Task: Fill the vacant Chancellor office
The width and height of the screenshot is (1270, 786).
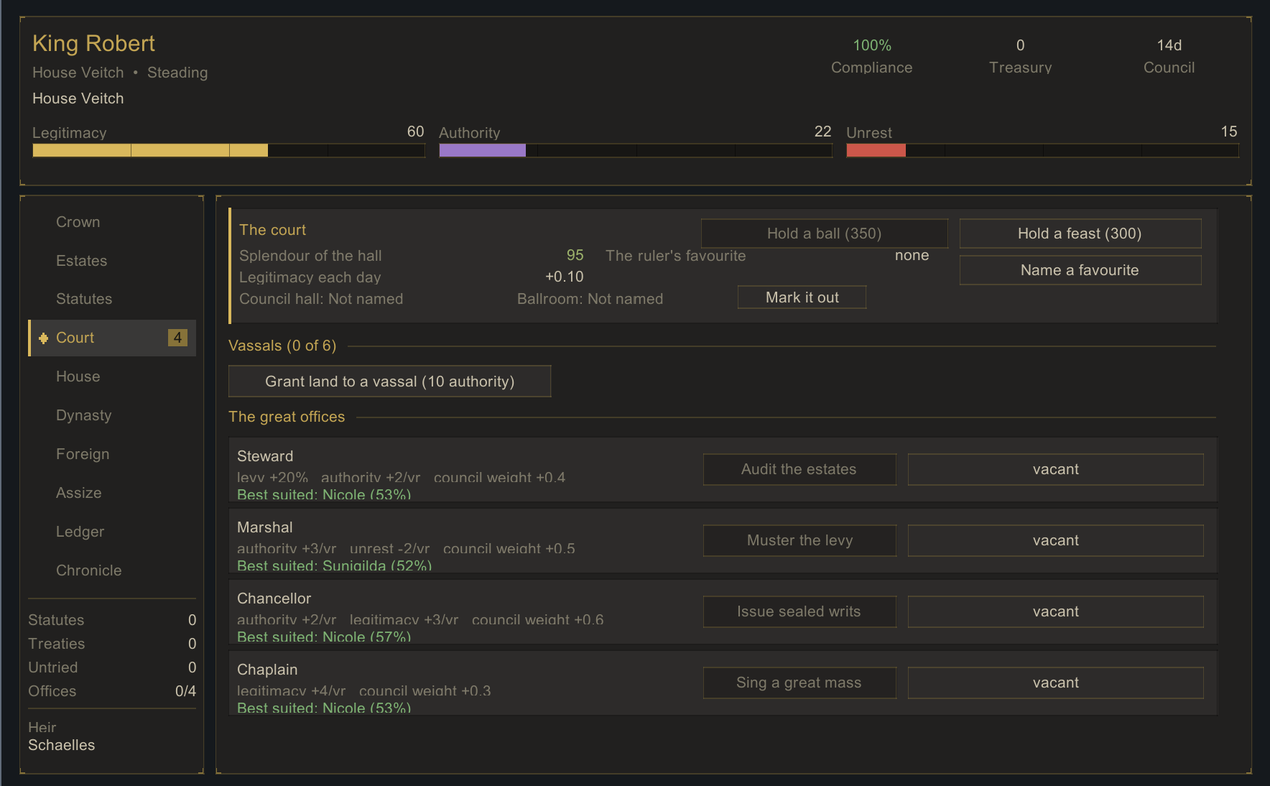Action: 1055,611
